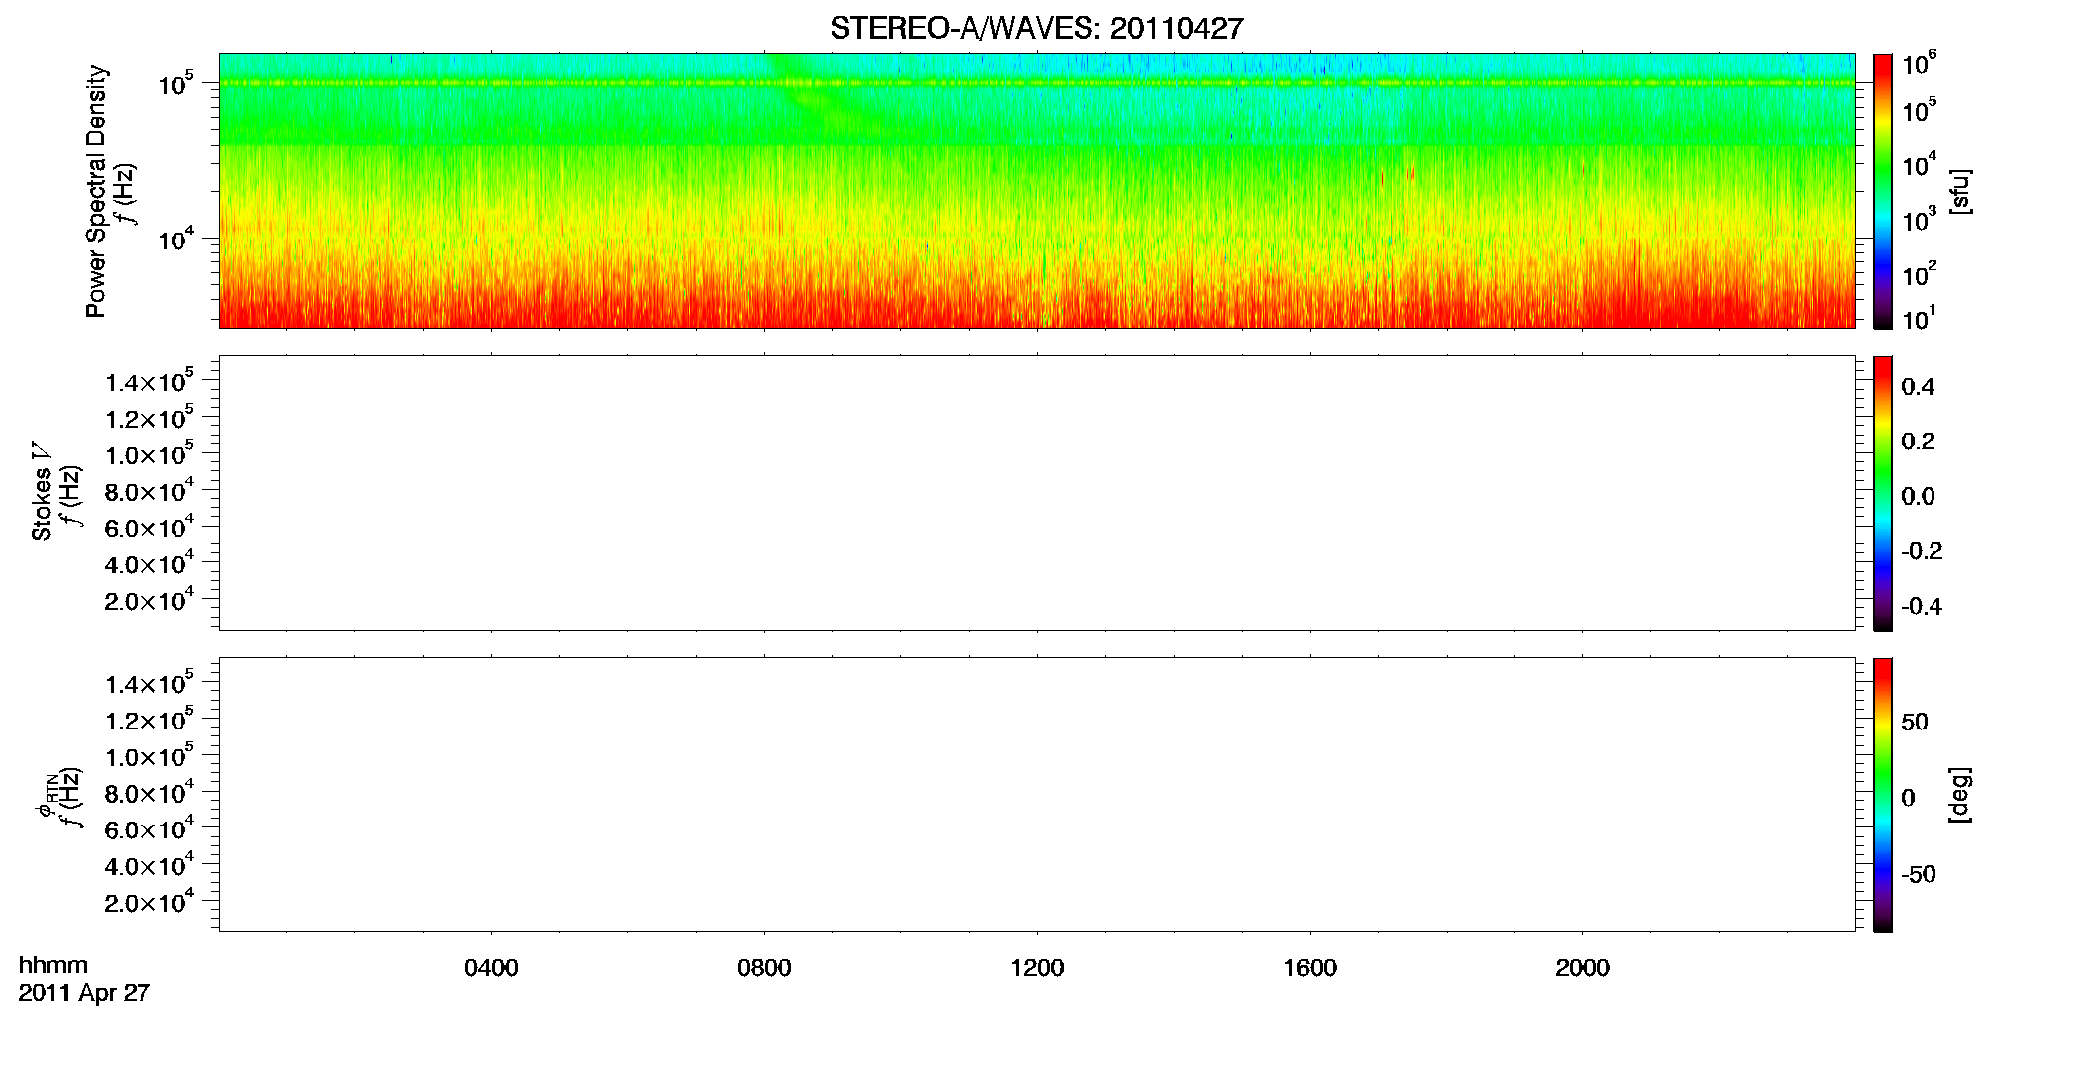Select 4.0×10^4 tick in phi RTN panel
The width and height of the screenshot is (2074, 1069).
[x=148, y=865]
